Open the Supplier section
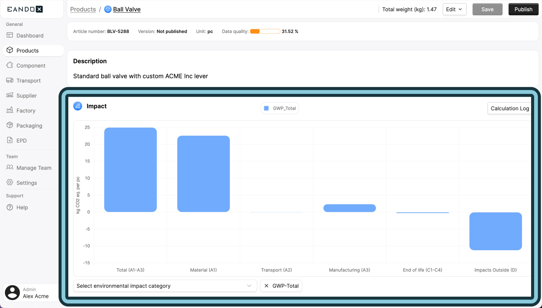This screenshot has width=542, height=308. [26, 95]
